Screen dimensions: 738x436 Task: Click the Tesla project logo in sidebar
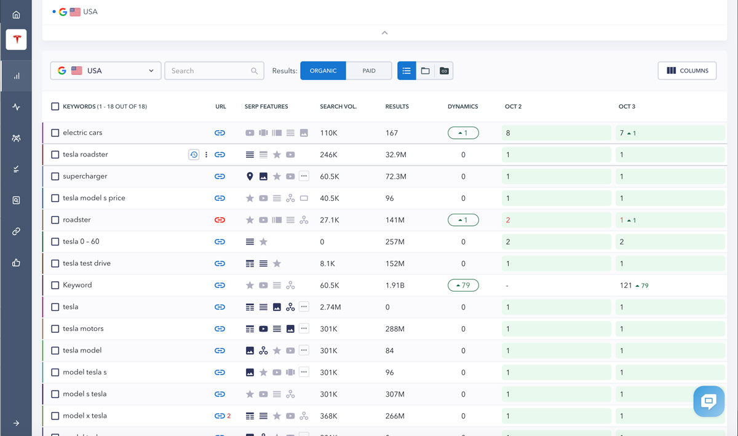pyautogui.click(x=16, y=39)
